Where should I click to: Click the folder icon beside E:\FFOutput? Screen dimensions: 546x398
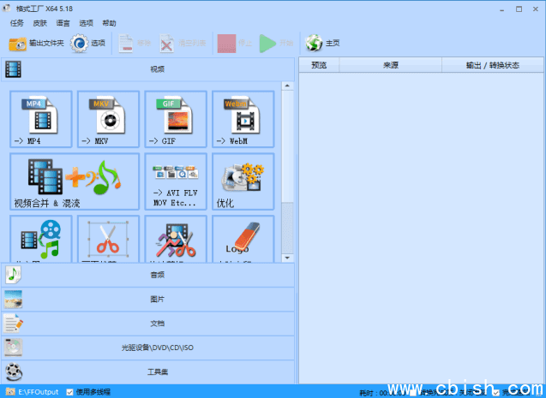point(10,392)
